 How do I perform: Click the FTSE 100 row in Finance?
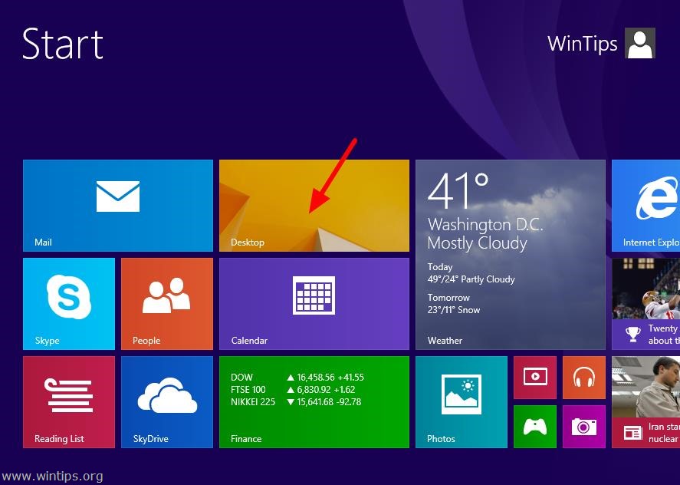point(293,390)
